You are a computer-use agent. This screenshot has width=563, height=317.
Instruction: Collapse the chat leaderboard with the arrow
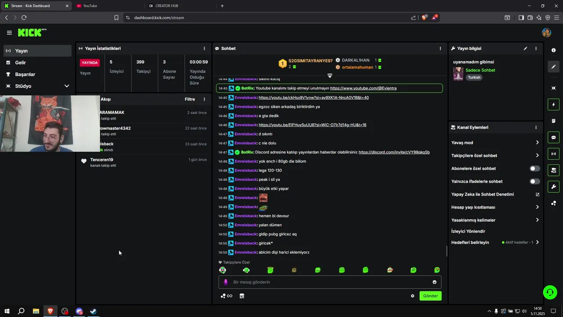pyautogui.click(x=330, y=76)
